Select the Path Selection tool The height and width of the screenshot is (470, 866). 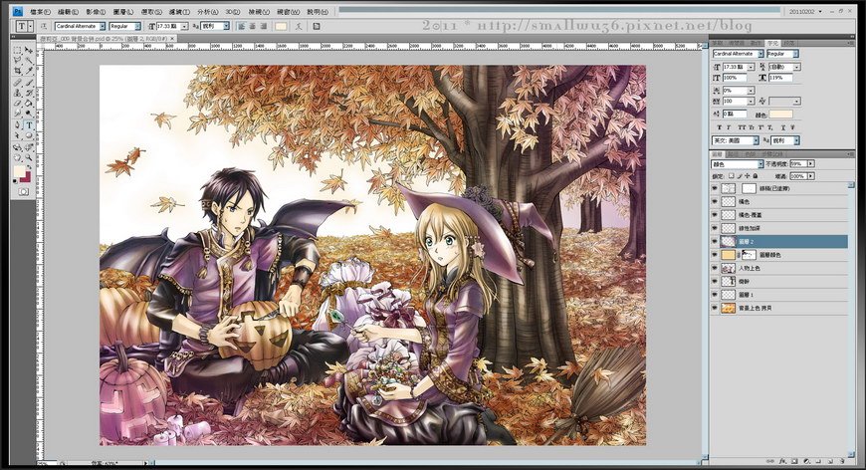tap(18, 134)
